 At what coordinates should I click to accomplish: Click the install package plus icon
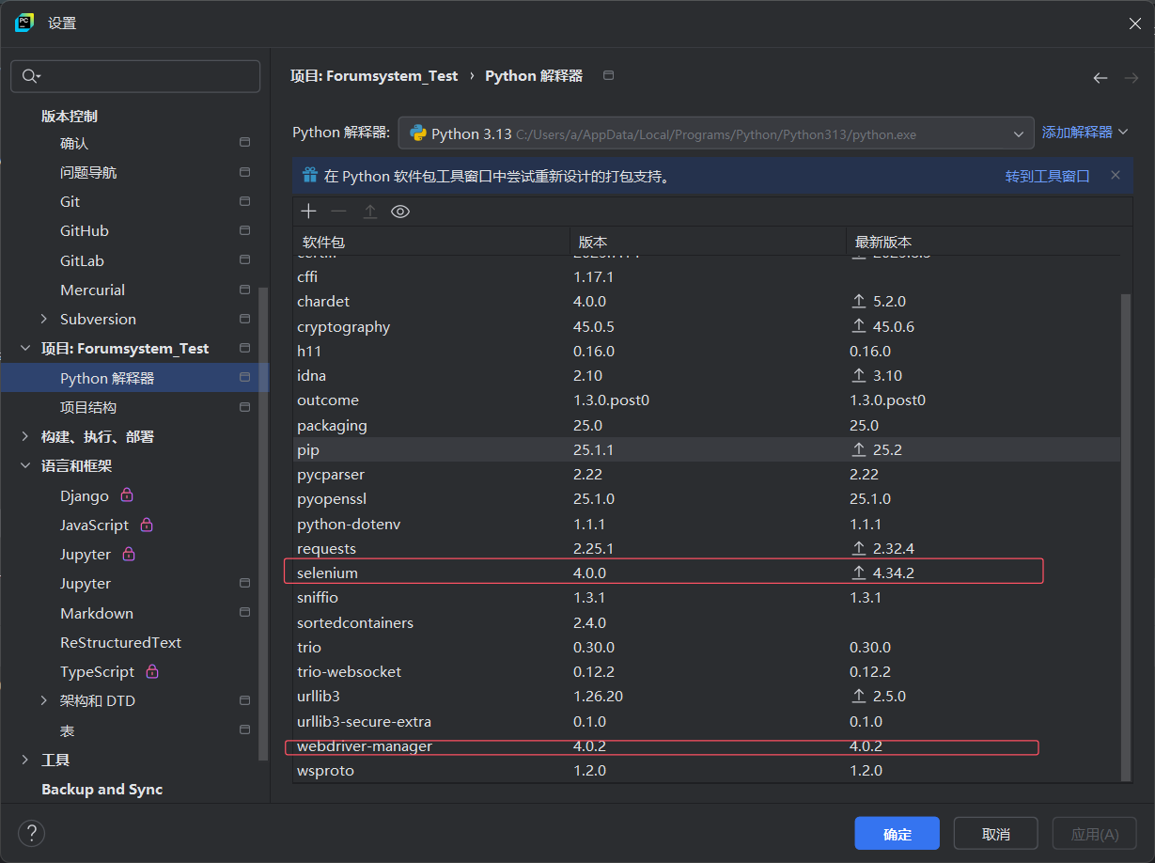click(308, 212)
